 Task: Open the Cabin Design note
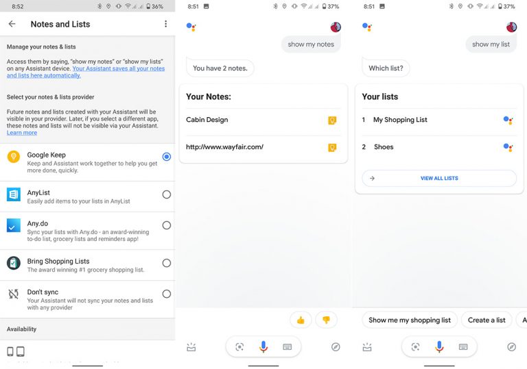[263, 120]
